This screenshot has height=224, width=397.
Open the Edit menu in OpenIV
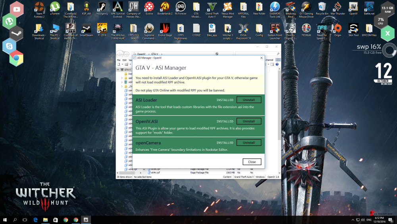coord(124,60)
